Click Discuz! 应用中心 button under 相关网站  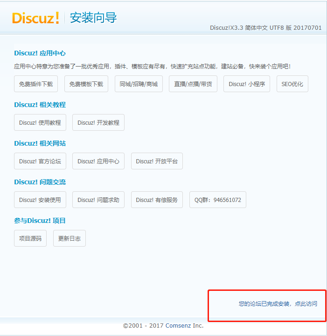click(98, 161)
